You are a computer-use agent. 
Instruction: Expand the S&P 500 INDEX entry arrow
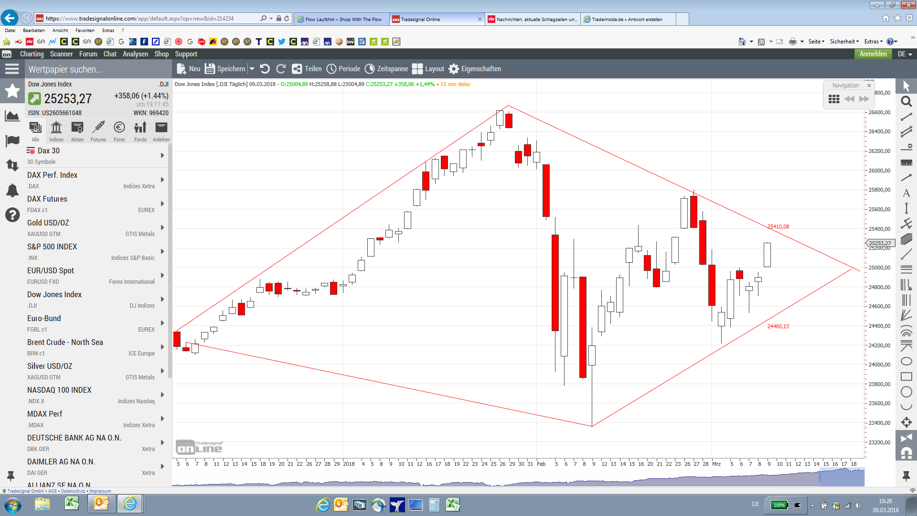(162, 251)
